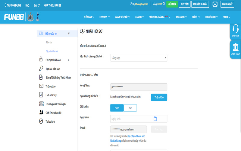
Task: Click the disabled Xác thực button
Action: pyautogui.click(x=159, y=129)
